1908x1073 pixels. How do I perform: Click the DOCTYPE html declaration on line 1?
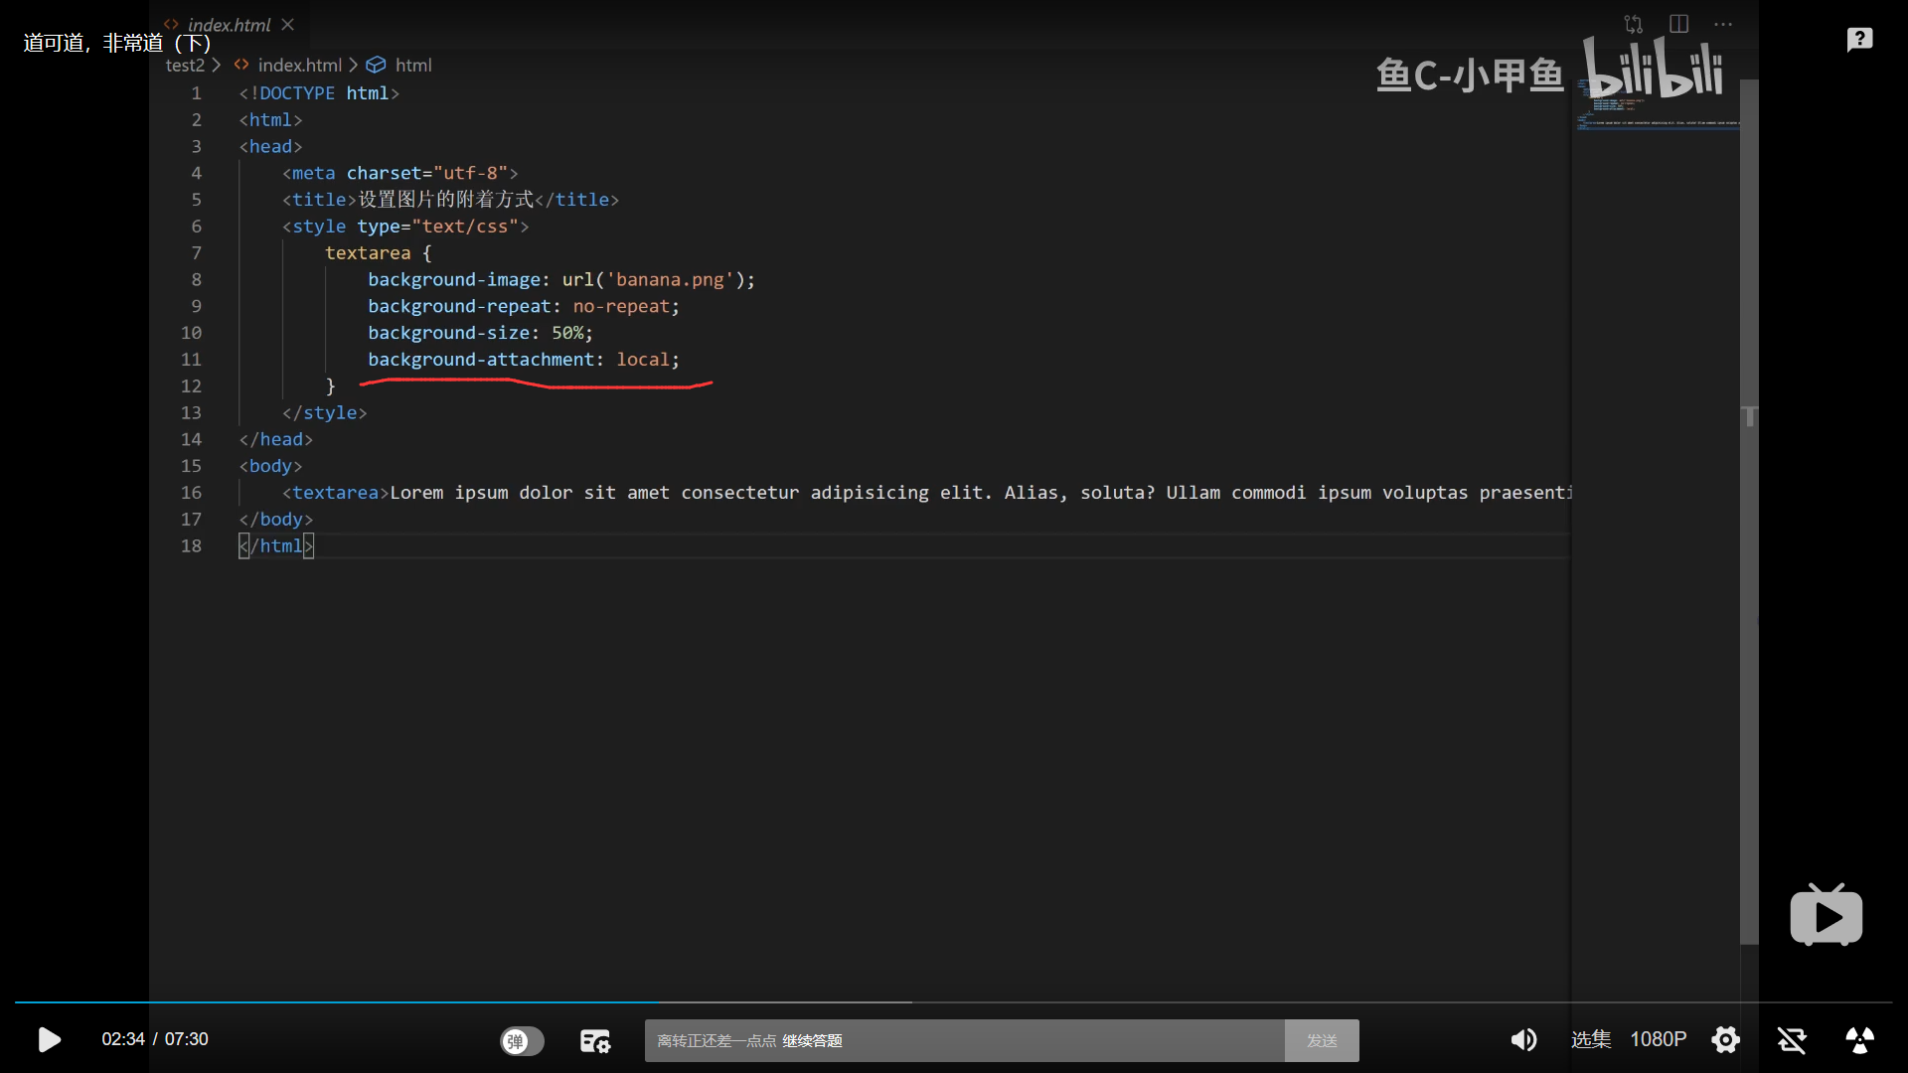[x=319, y=93]
